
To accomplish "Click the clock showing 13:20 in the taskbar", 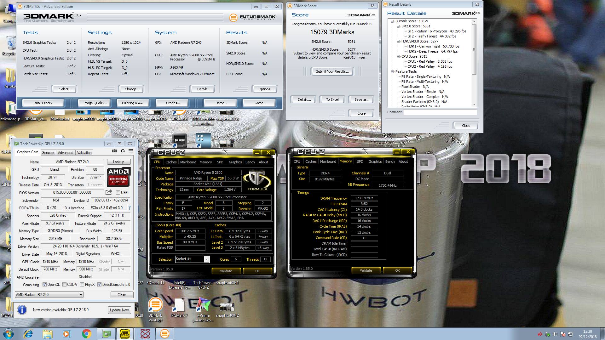I will coord(587,331).
